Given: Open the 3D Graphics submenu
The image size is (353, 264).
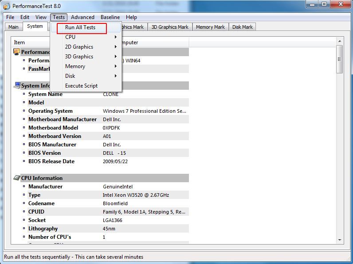Looking at the screenshot, I should [86, 56].
